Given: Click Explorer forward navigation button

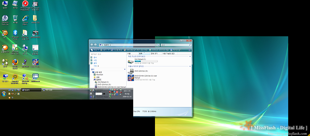Looking at the screenshot, I should click(x=95, y=45).
